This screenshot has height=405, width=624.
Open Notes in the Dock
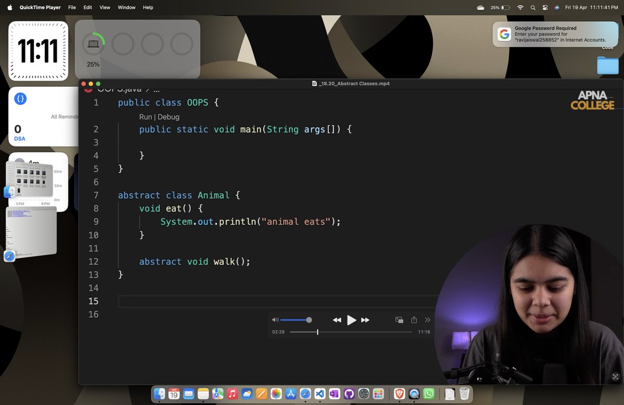(x=203, y=394)
